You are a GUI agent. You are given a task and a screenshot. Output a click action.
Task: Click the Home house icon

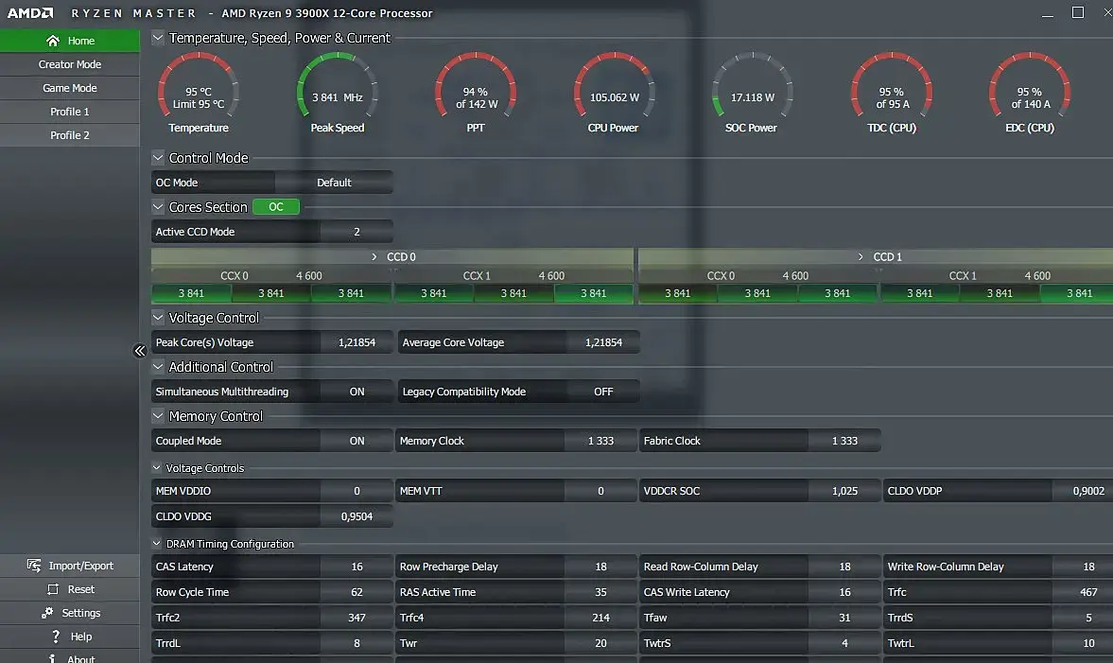pyautogui.click(x=53, y=41)
